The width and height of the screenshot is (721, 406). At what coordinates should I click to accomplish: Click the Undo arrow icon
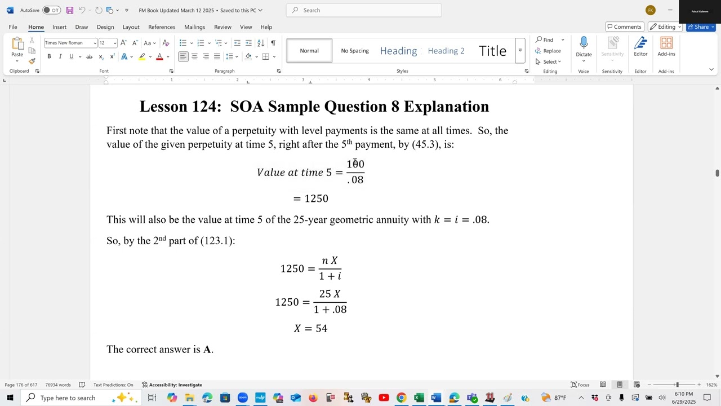pos(82,10)
